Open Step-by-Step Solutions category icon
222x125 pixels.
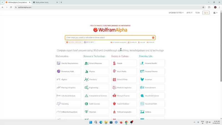pos(59,63)
